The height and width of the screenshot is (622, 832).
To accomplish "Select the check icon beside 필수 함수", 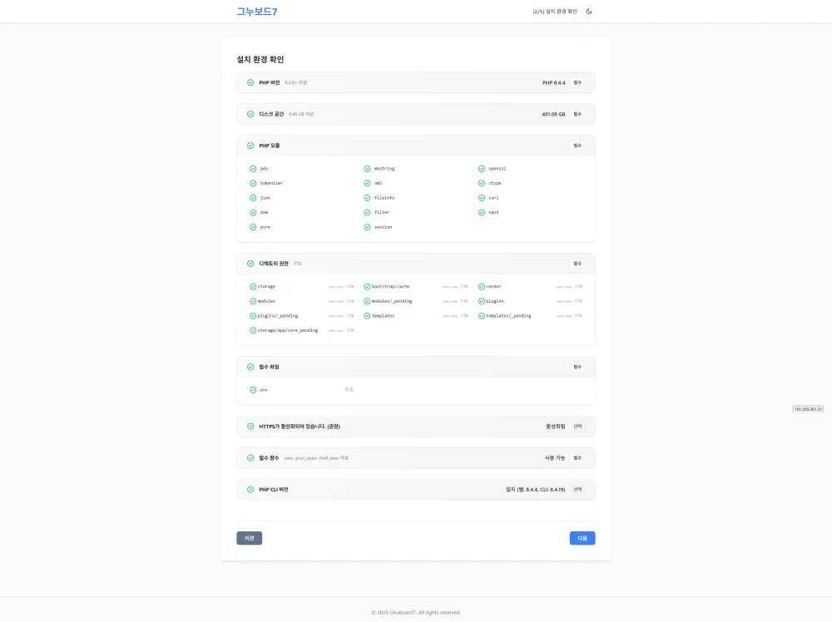I will coord(250,457).
